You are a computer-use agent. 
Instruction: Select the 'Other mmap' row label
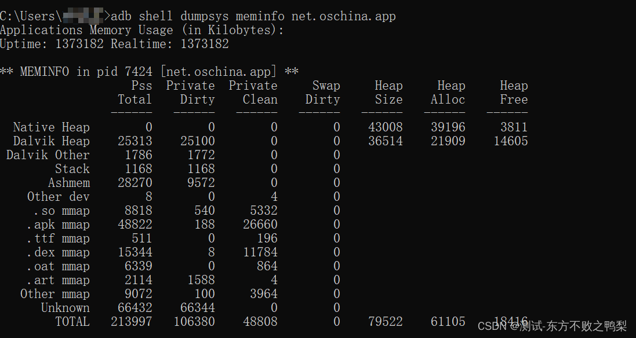click(55, 294)
